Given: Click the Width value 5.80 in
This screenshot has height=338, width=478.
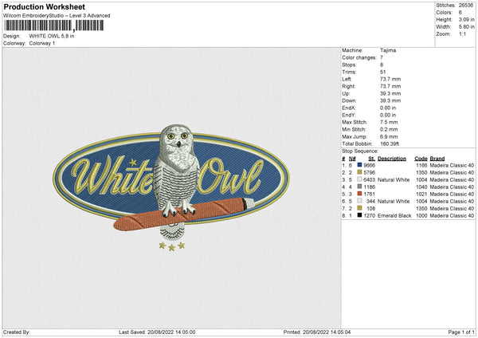Looking at the screenshot, I should pos(466,27).
